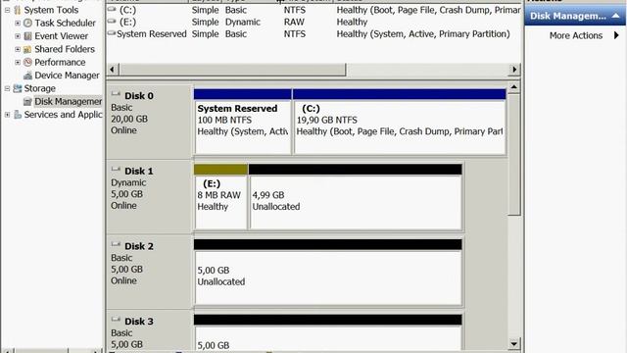Click the Disk 3 drive icon
The width and height of the screenshot is (627, 353).
116,320
